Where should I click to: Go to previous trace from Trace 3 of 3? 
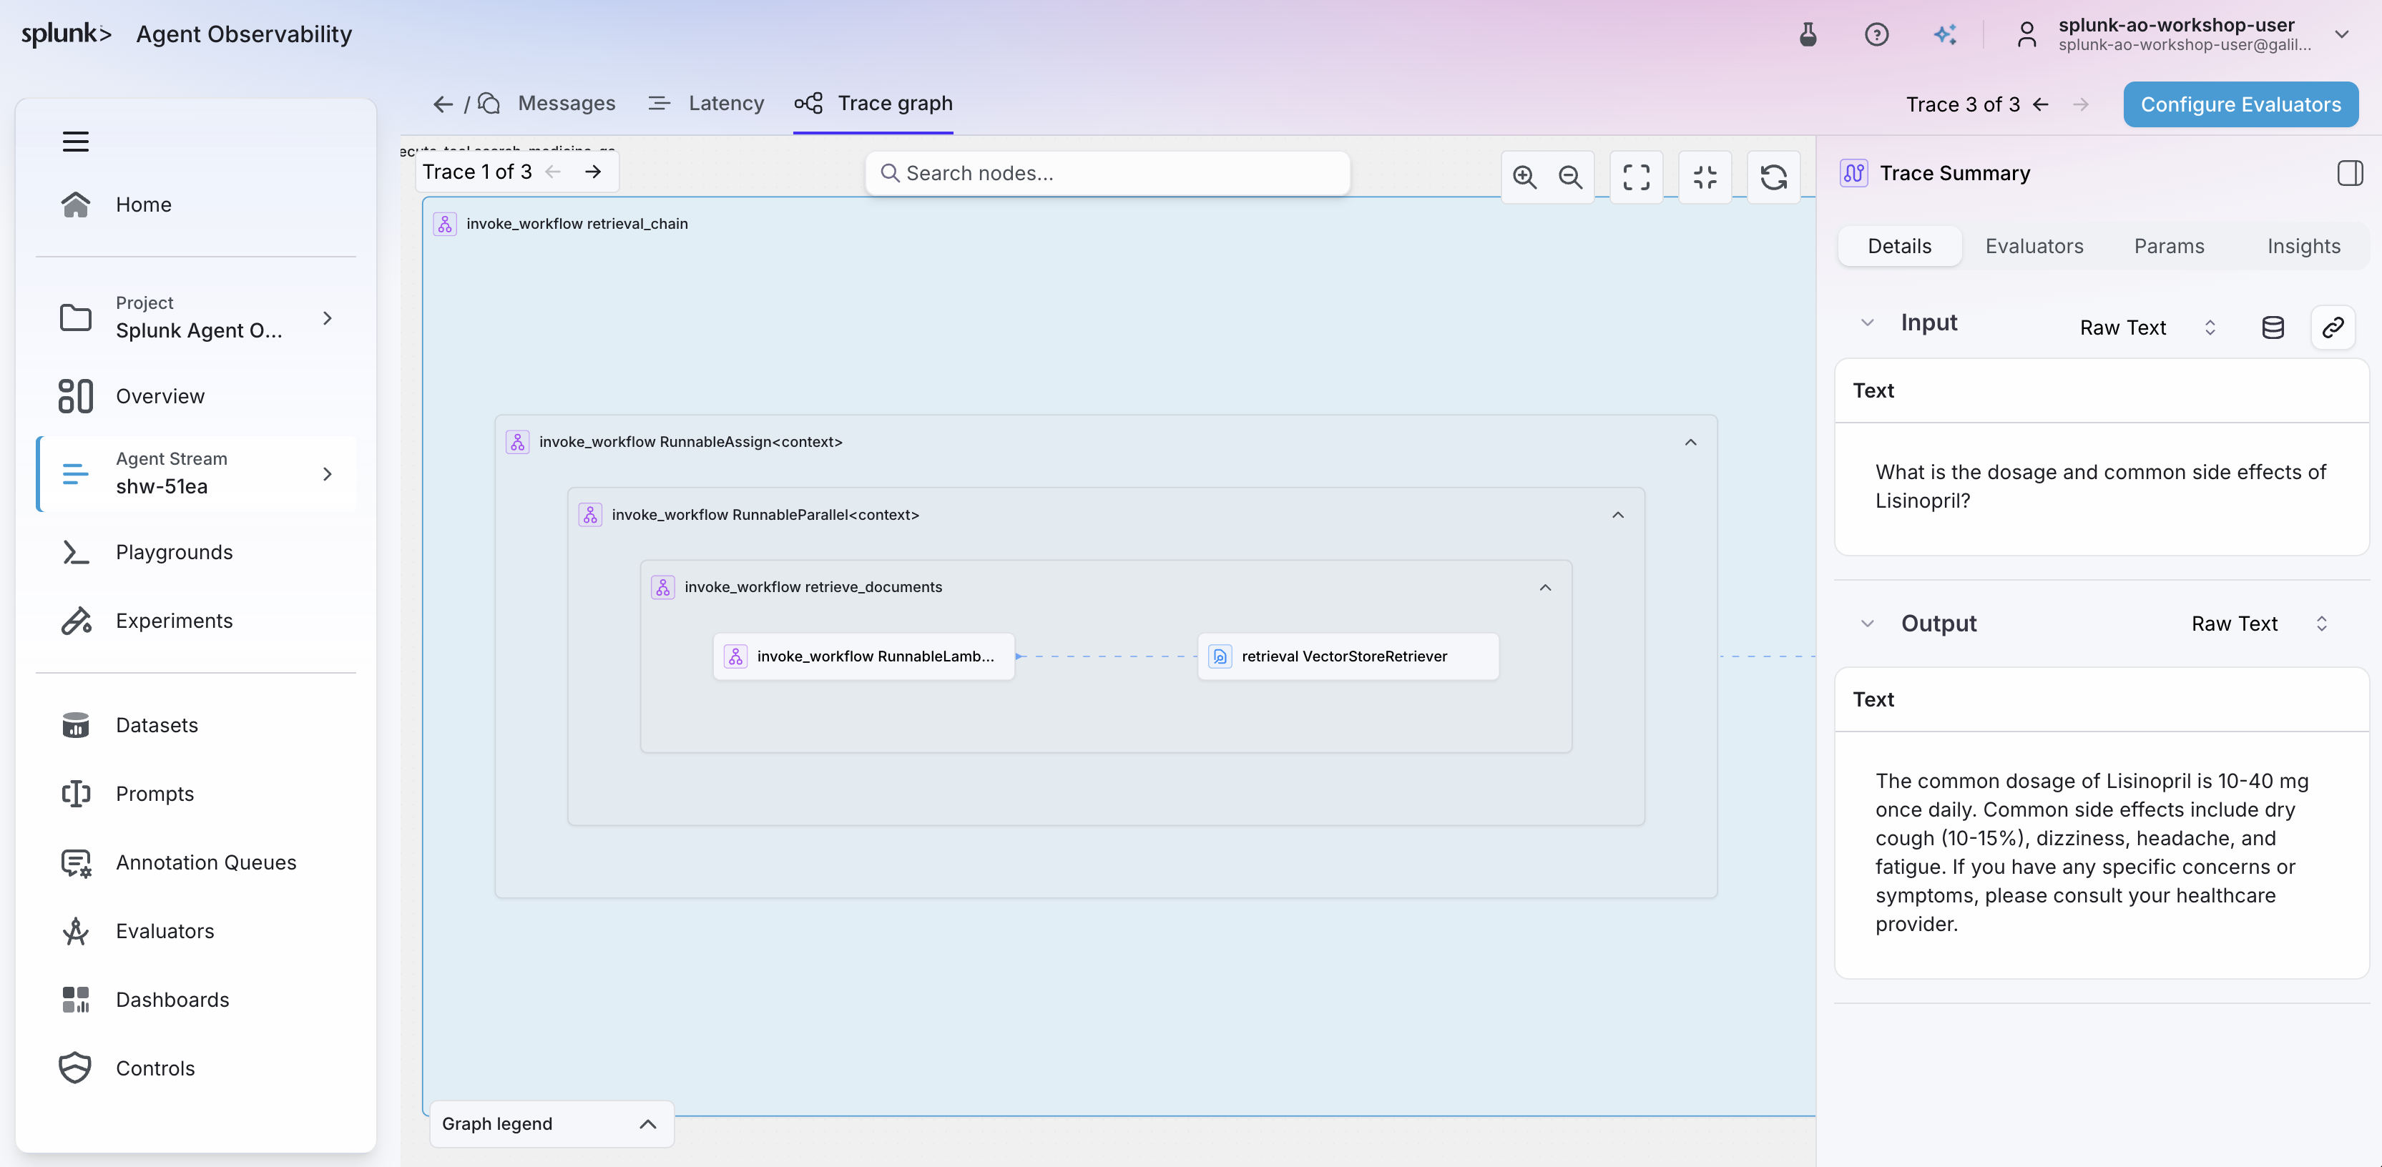[2041, 104]
